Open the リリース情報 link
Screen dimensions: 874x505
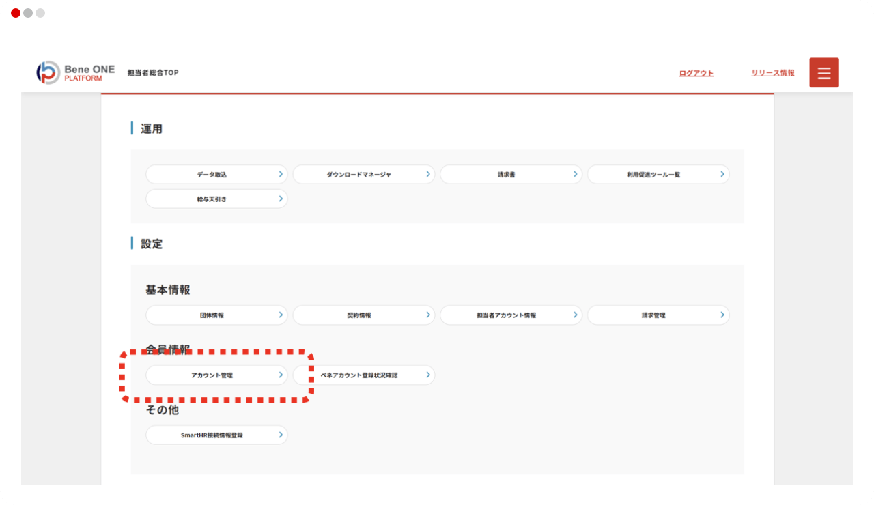pos(773,73)
